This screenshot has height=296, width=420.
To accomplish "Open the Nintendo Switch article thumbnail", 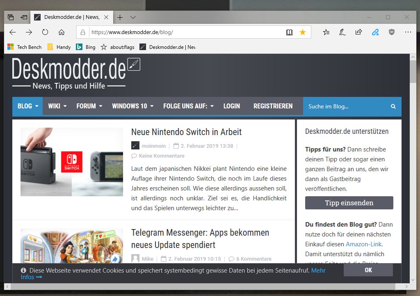I will tap(72, 162).
